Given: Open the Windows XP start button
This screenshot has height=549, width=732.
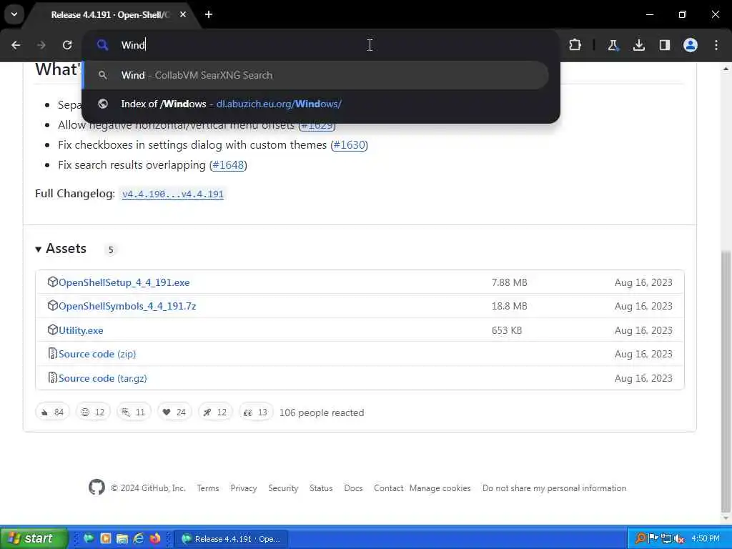Looking at the screenshot, I should click(34, 538).
